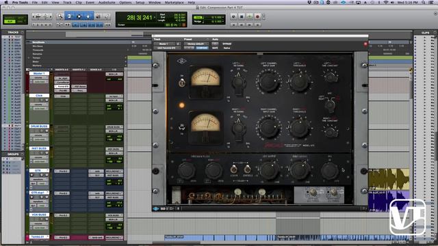The height and width of the screenshot is (246, 438).
Task: Mute the DRUM BUSS track
Action: [x=47, y=131]
